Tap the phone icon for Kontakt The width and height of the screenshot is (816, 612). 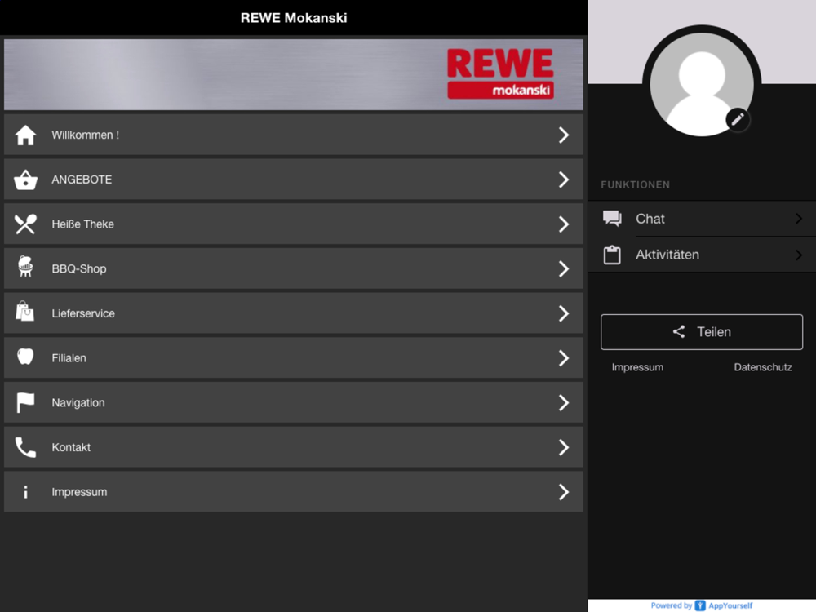(x=25, y=447)
